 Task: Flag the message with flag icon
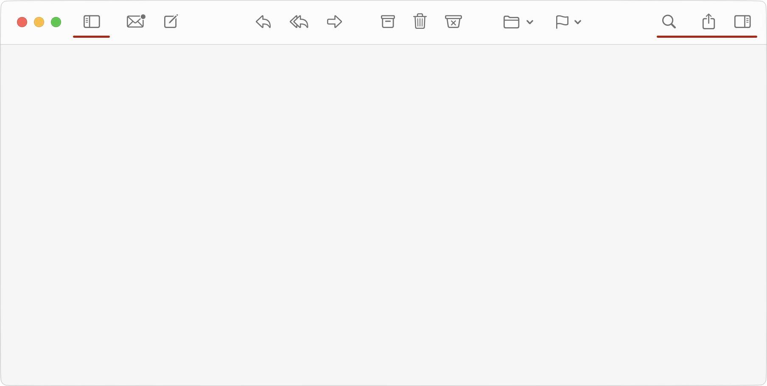tap(562, 22)
